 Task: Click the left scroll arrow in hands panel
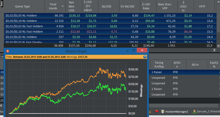click(1, 105)
